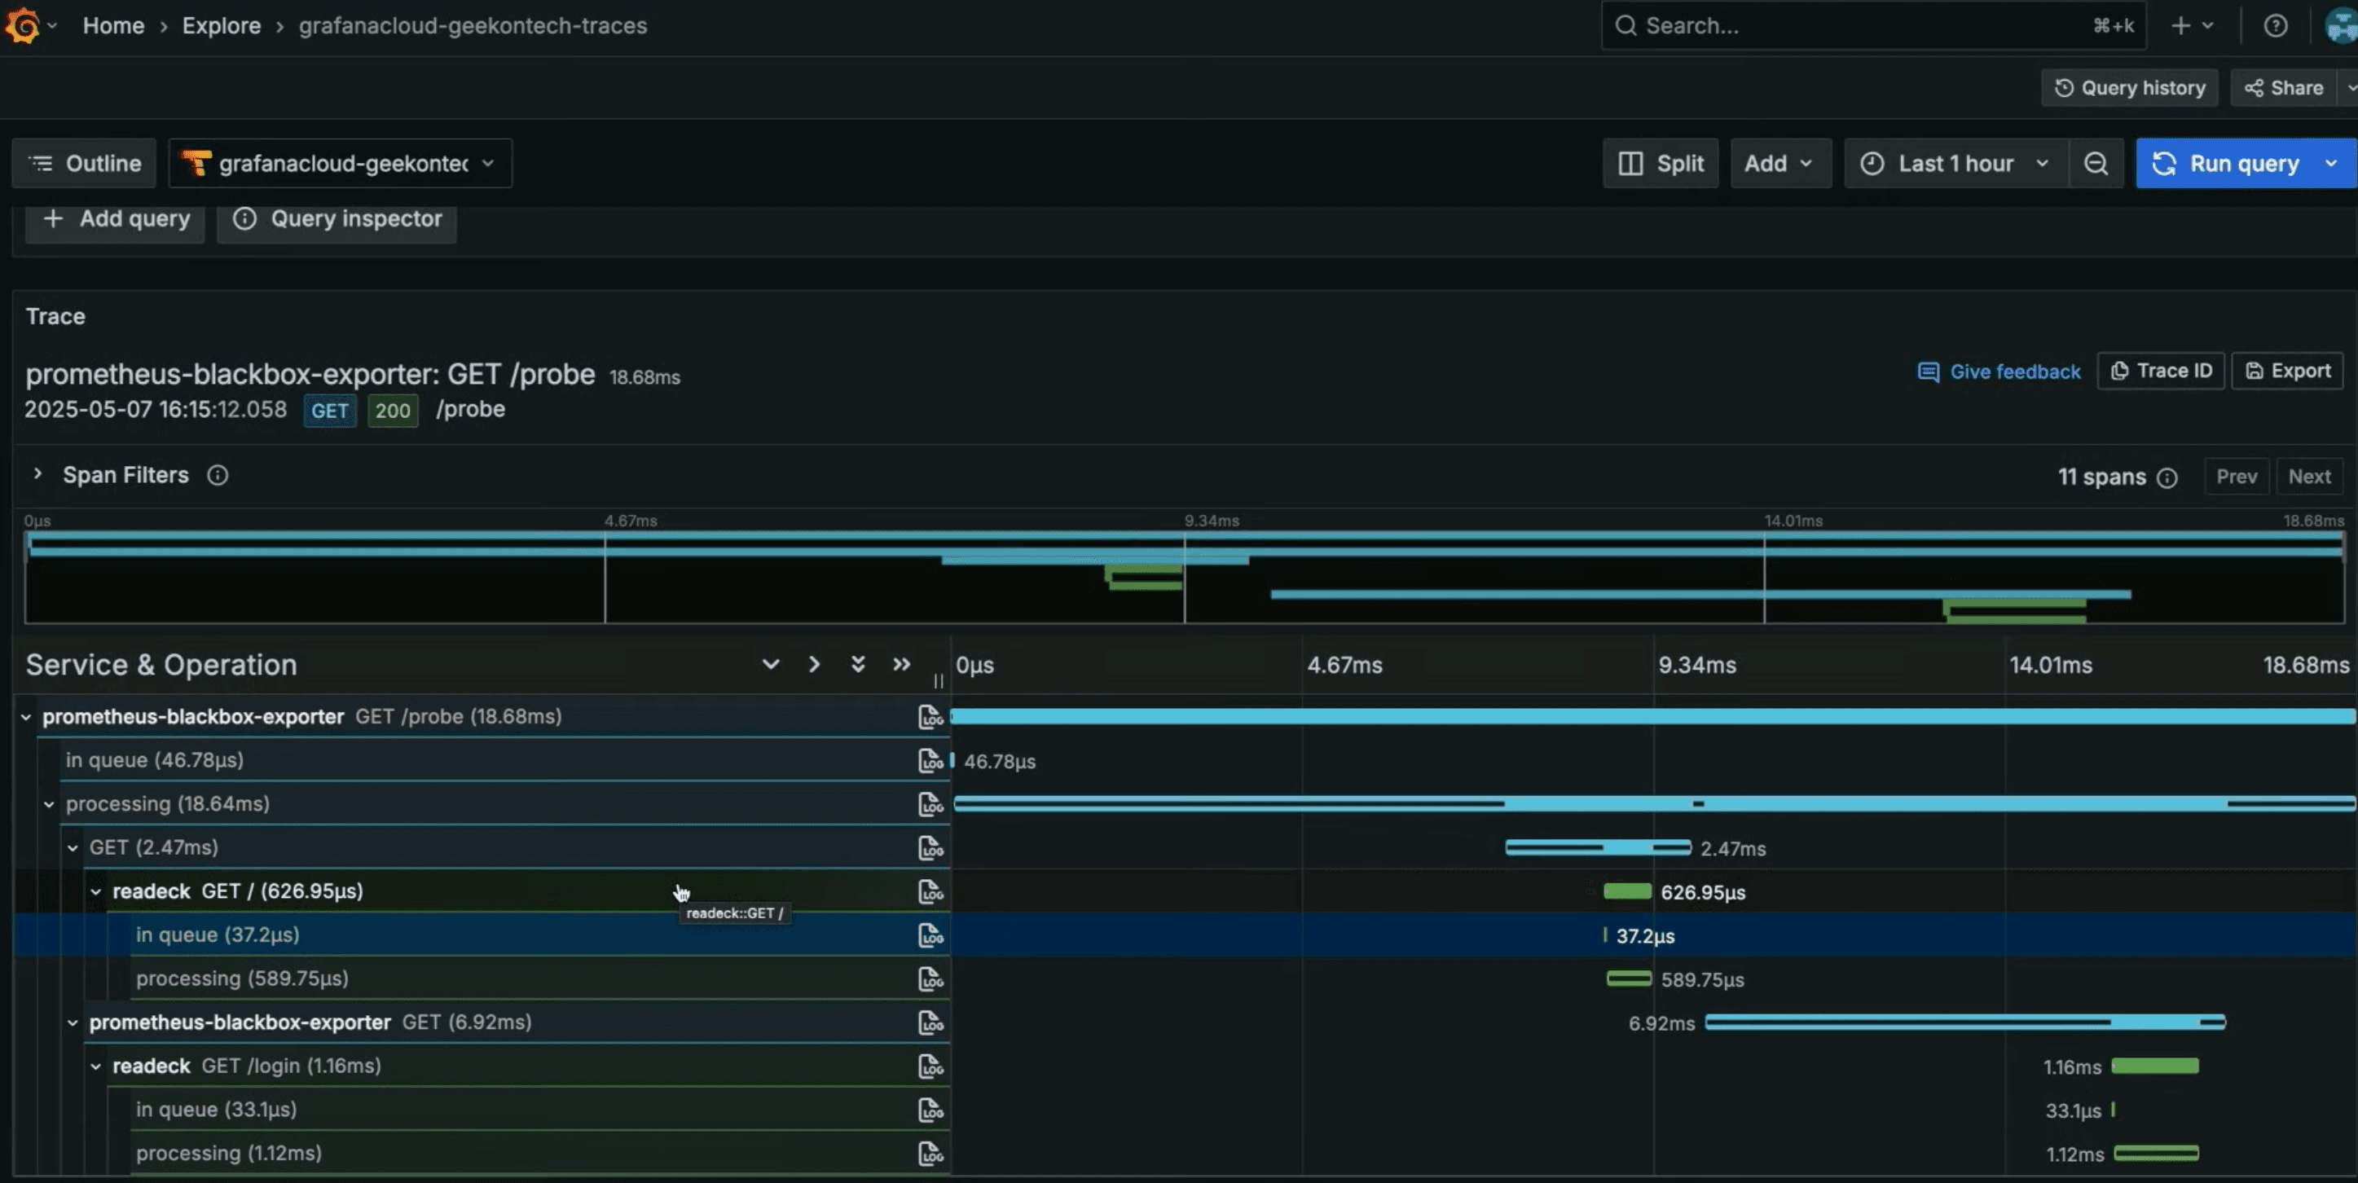Open logs for the in queue (46.78µs) span

point(930,760)
